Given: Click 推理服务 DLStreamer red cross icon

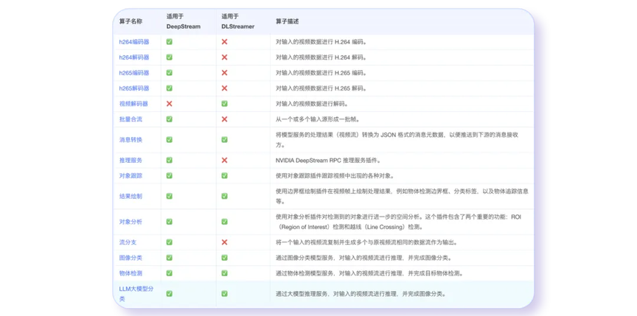Looking at the screenshot, I should click(x=224, y=160).
